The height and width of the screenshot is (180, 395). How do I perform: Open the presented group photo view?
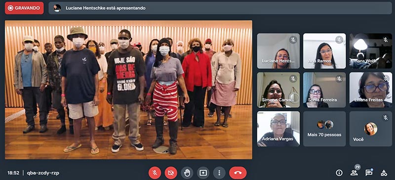(x=128, y=90)
